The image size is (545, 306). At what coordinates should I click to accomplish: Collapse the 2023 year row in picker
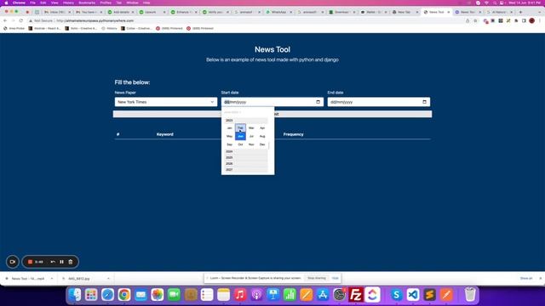(246, 121)
